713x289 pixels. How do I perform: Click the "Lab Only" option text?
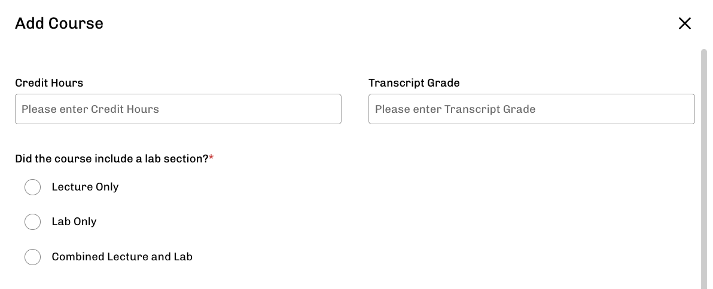74,222
